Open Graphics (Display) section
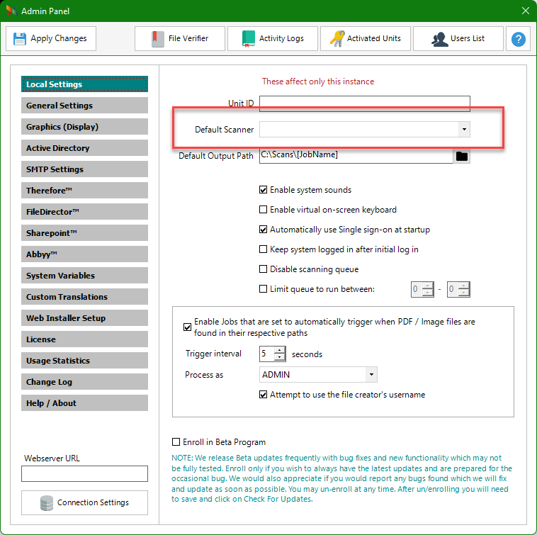The height and width of the screenshot is (535, 537). (x=84, y=127)
